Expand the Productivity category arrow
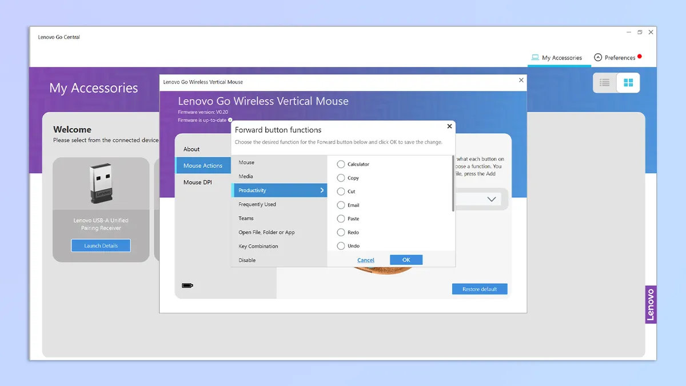This screenshot has height=386, width=686. [322, 190]
